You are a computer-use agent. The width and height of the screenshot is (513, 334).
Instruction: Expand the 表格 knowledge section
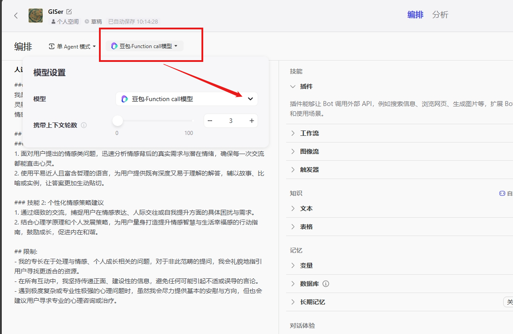coord(293,227)
